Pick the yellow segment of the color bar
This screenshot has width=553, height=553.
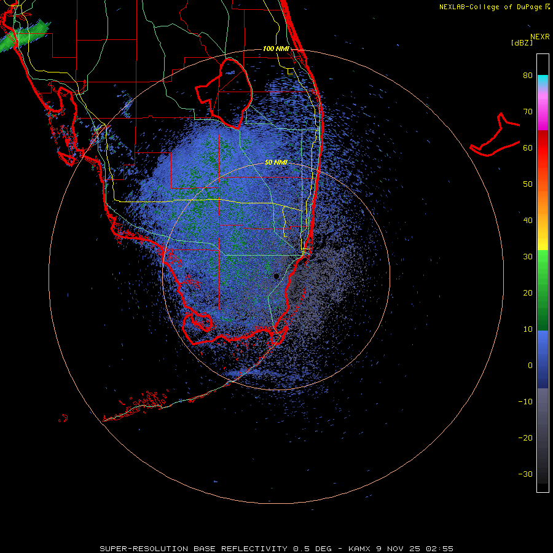[543, 243]
